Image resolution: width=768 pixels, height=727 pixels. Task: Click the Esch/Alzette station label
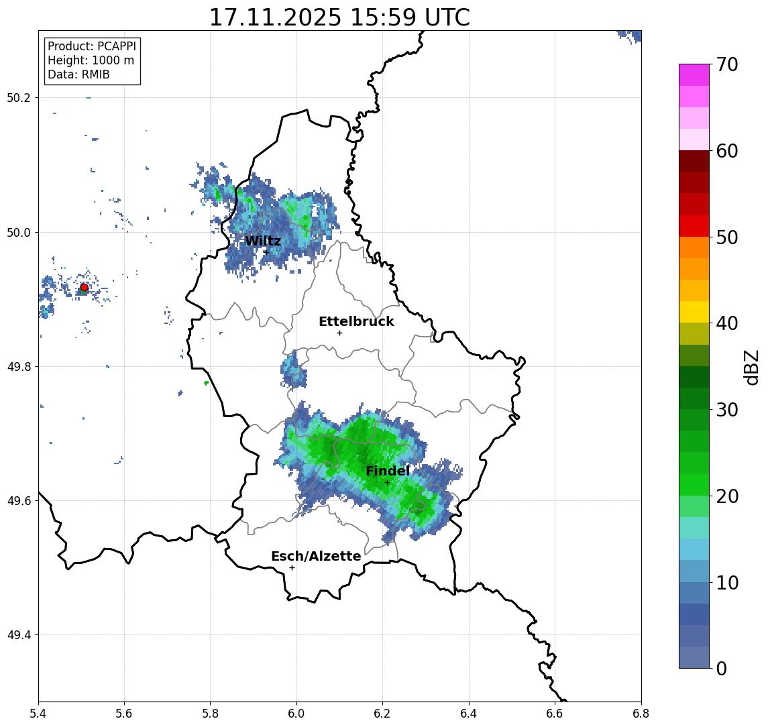point(316,556)
